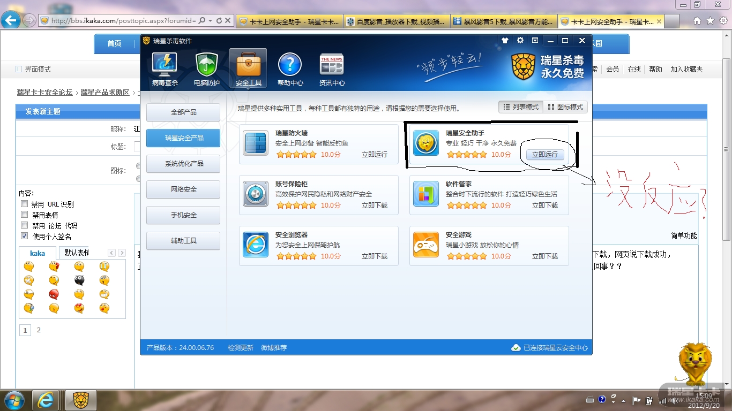This screenshot has height=411, width=732.
Task: Refresh the page in Internet Explorer
Action: coord(219,21)
